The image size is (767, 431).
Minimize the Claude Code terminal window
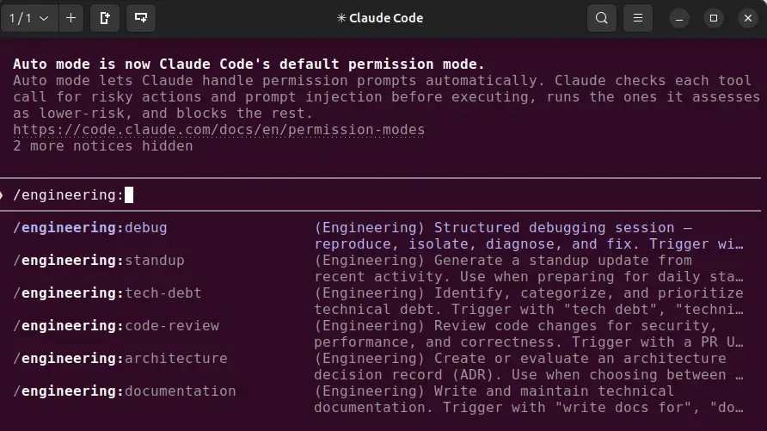pyautogui.click(x=679, y=19)
